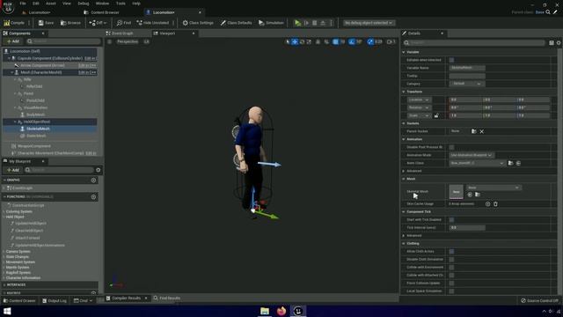This screenshot has width=563, height=317.
Task: Toggle Allow Cloth Actors checkbox
Action: 451,252
